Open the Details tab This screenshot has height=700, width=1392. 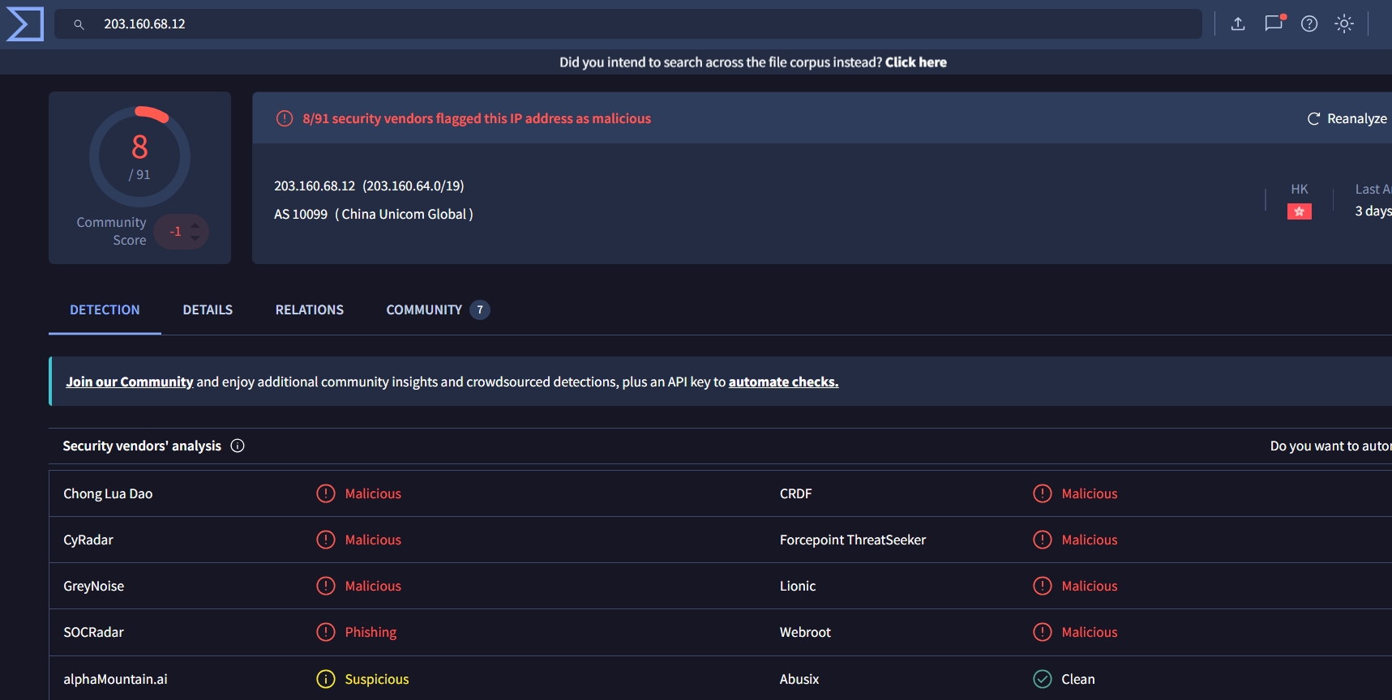click(x=208, y=309)
